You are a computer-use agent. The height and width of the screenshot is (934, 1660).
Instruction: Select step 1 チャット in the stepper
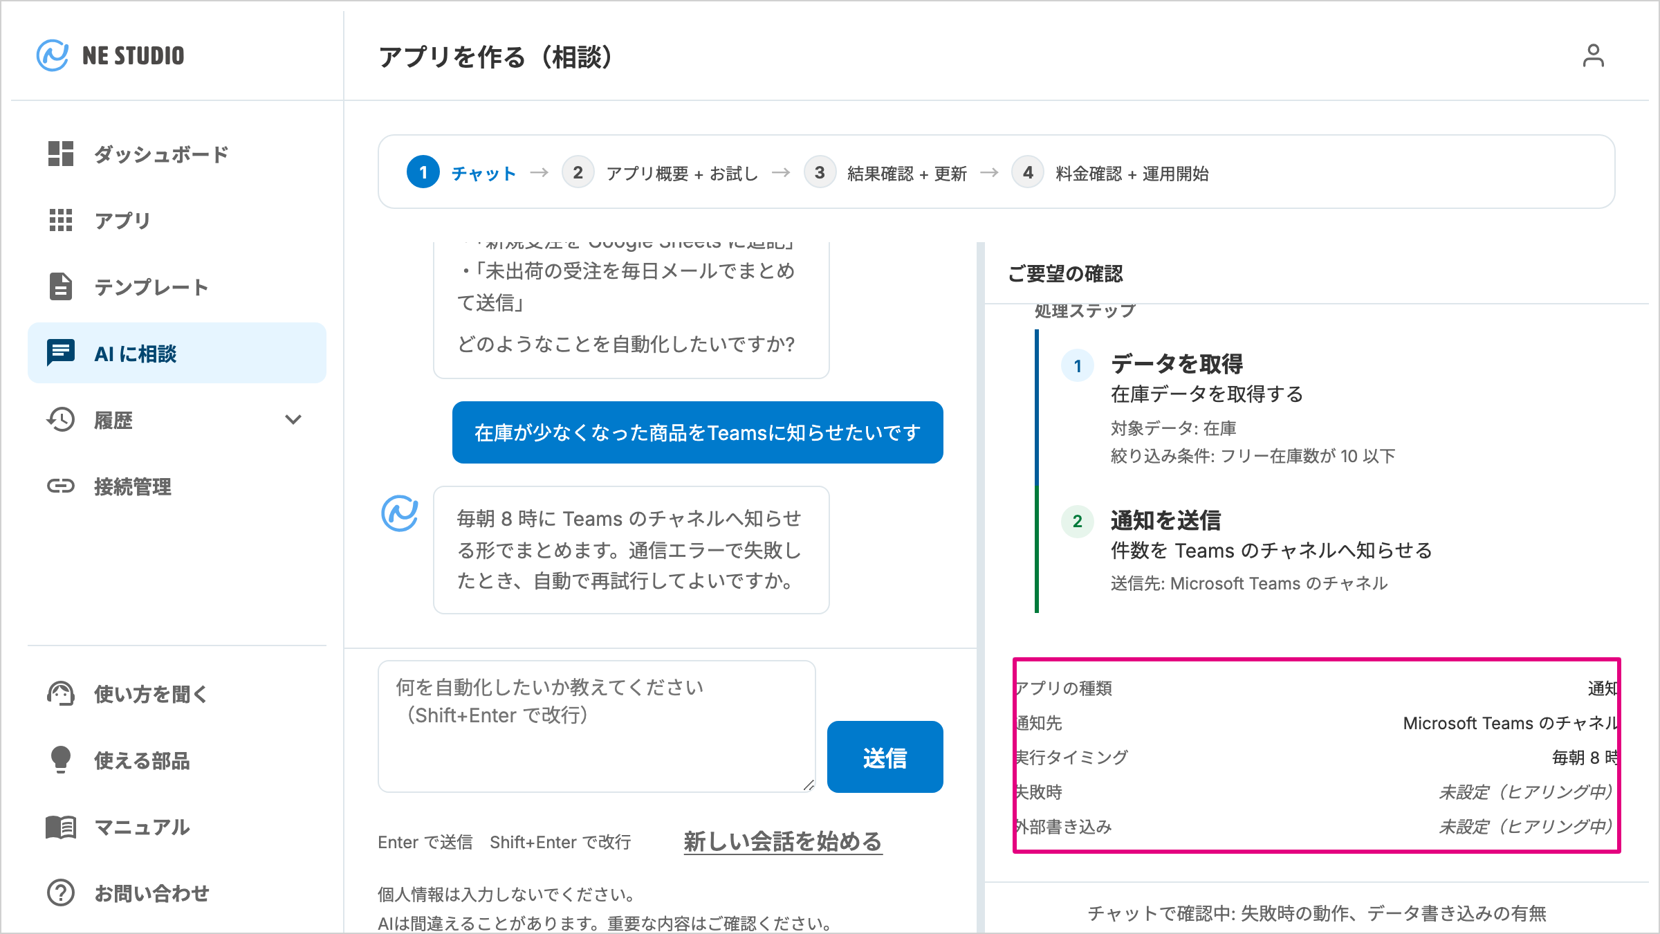tap(462, 172)
